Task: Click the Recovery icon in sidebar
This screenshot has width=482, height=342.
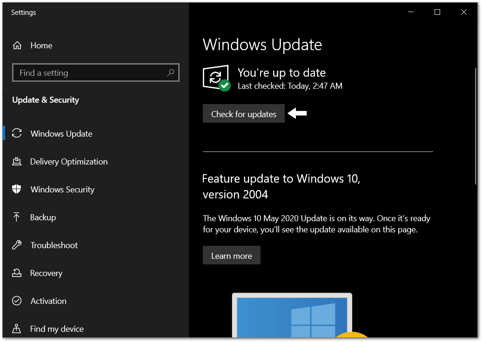Action: pos(17,273)
